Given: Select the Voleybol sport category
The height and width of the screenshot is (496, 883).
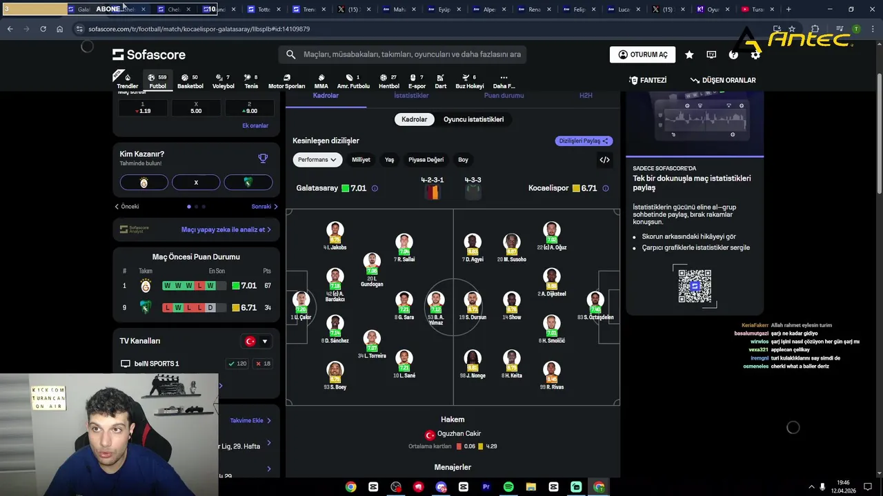Looking at the screenshot, I should 223,81.
